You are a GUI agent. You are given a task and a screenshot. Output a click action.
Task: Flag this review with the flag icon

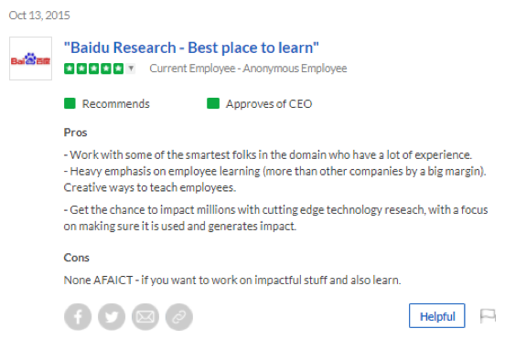tap(488, 316)
